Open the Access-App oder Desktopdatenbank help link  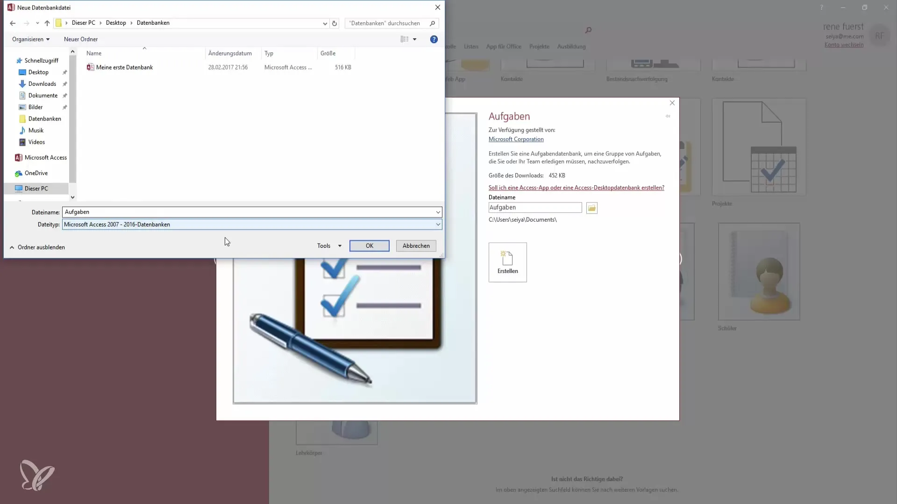(576, 188)
